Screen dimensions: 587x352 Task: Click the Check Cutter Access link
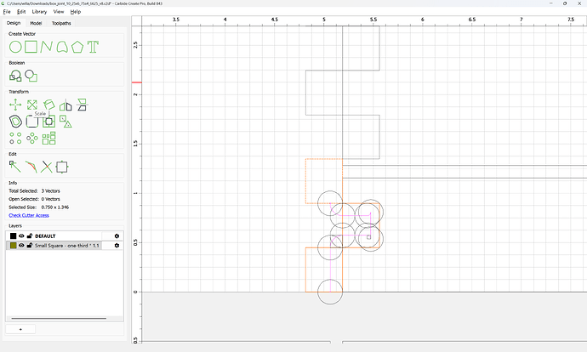click(x=29, y=215)
